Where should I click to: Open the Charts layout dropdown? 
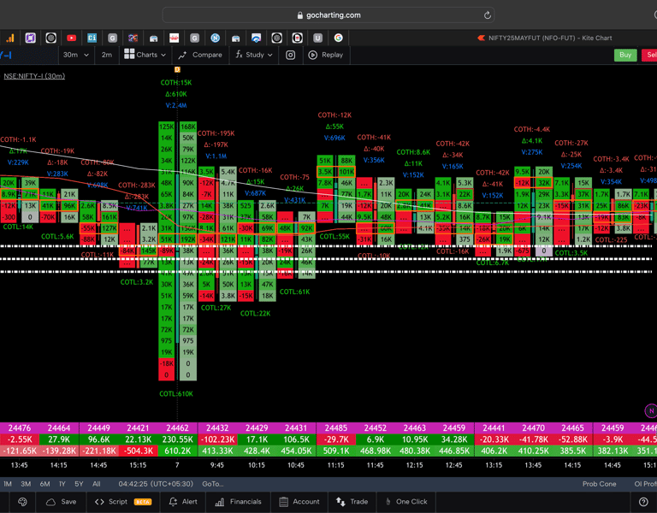coord(145,55)
